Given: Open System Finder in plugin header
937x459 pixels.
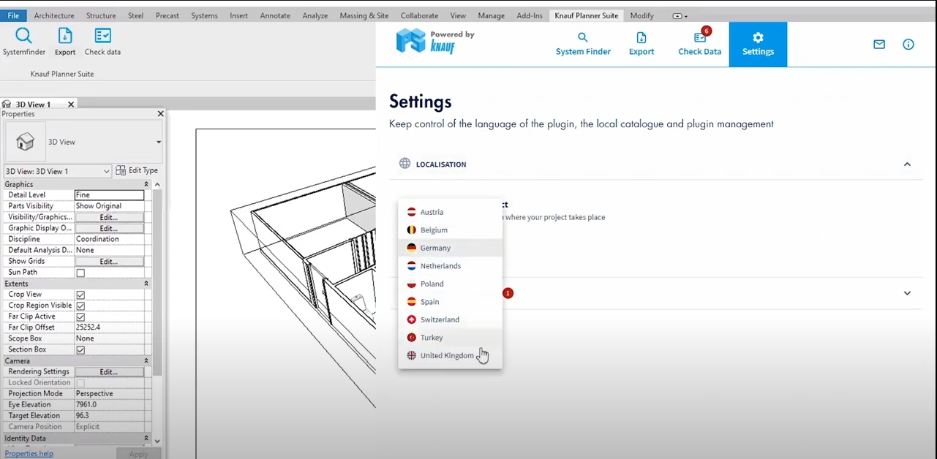Looking at the screenshot, I should click(583, 45).
